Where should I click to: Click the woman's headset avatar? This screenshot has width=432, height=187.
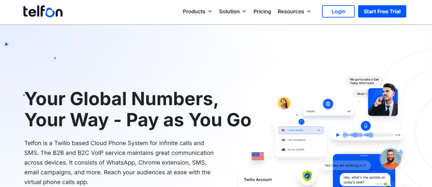coord(284,103)
